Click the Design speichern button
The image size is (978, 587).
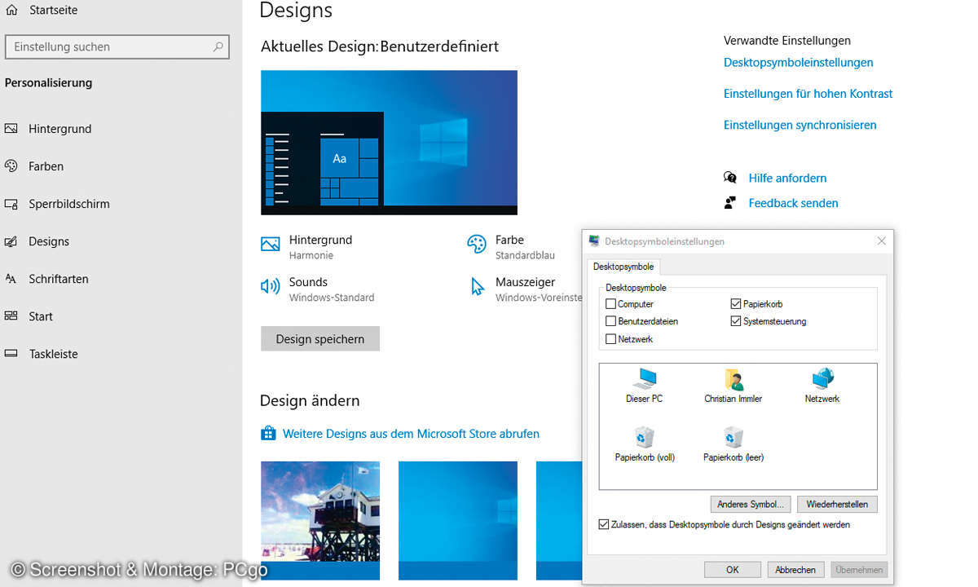click(320, 339)
